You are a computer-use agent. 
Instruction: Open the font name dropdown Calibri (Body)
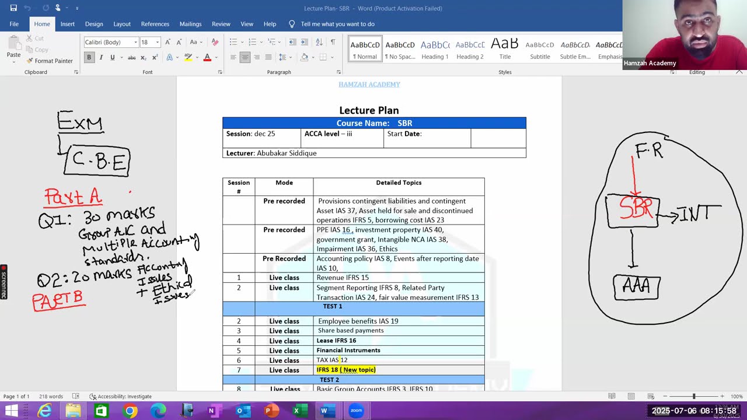coord(135,42)
